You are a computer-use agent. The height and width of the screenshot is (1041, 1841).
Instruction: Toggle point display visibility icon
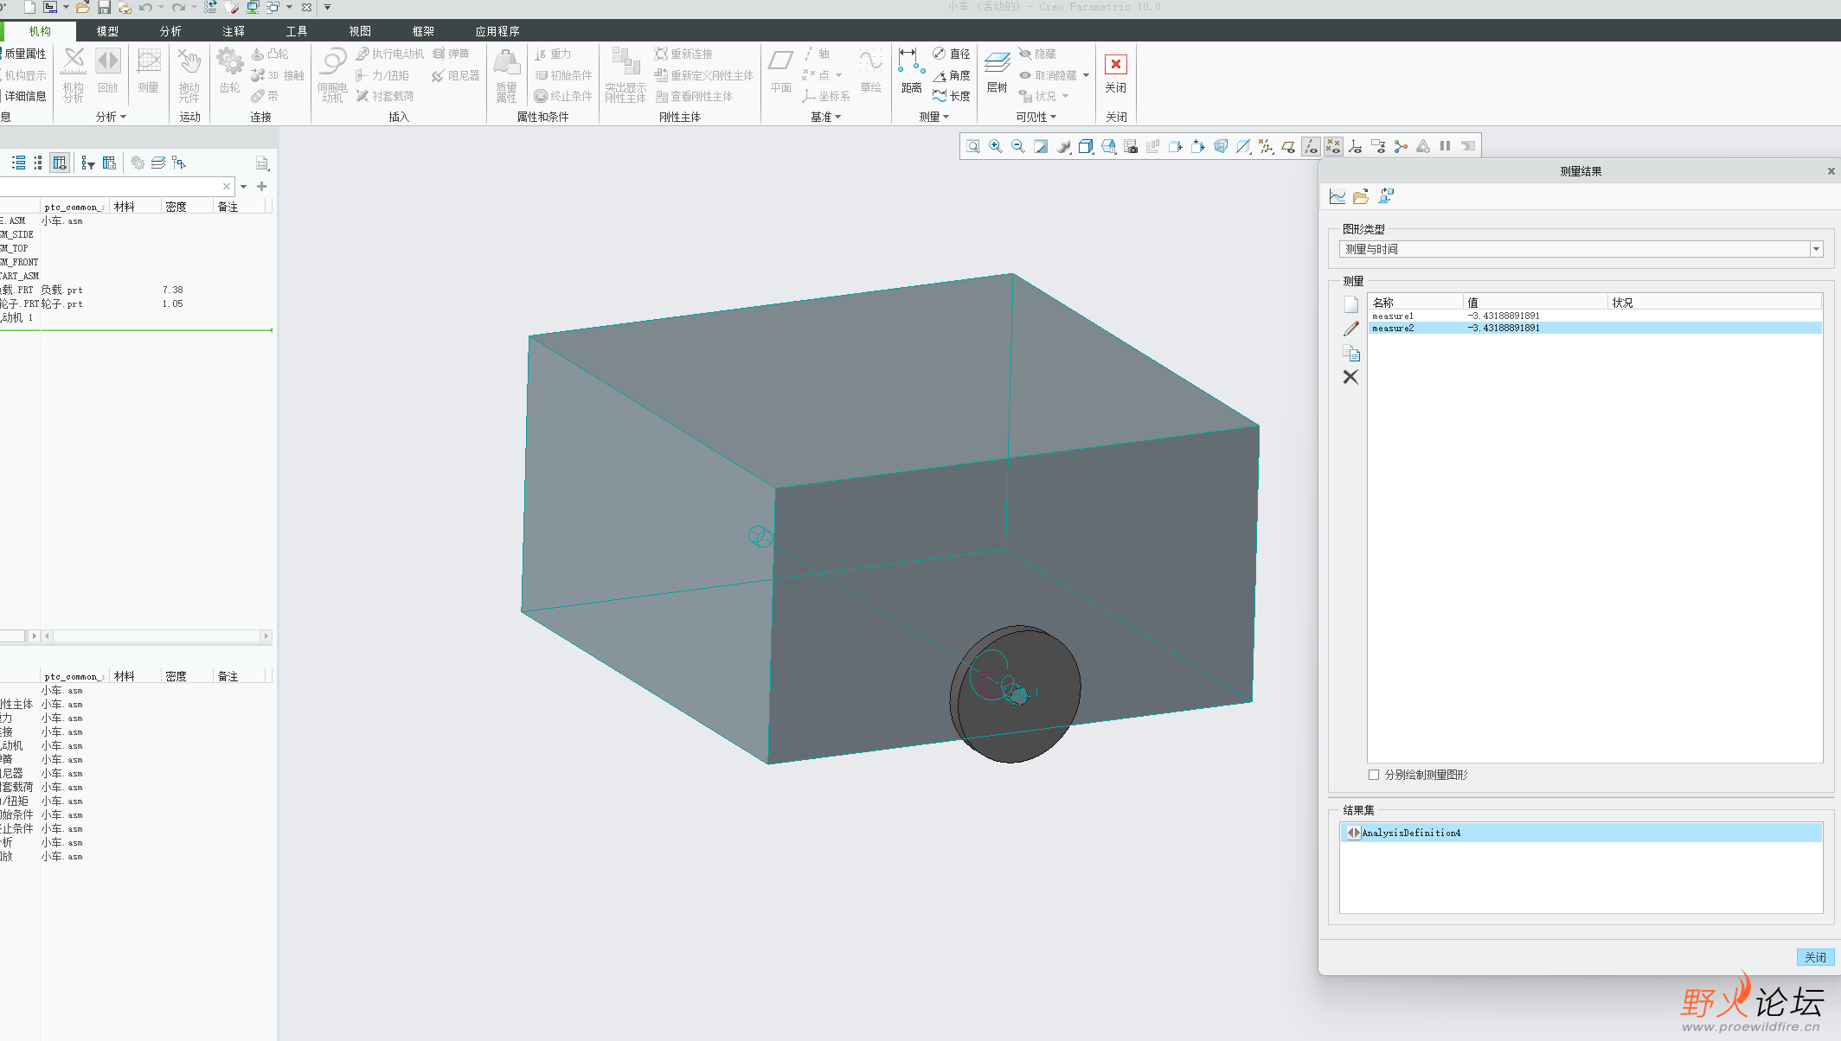tap(1333, 146)
